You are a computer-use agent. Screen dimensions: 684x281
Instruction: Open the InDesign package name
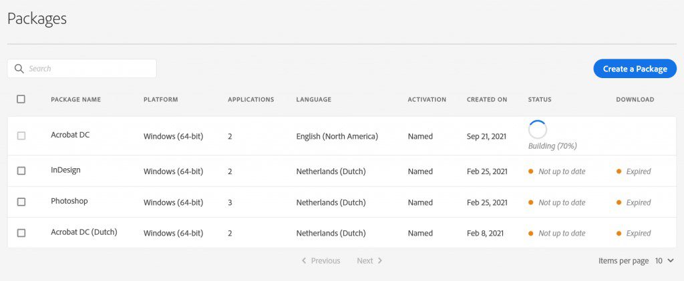(65, 170)
